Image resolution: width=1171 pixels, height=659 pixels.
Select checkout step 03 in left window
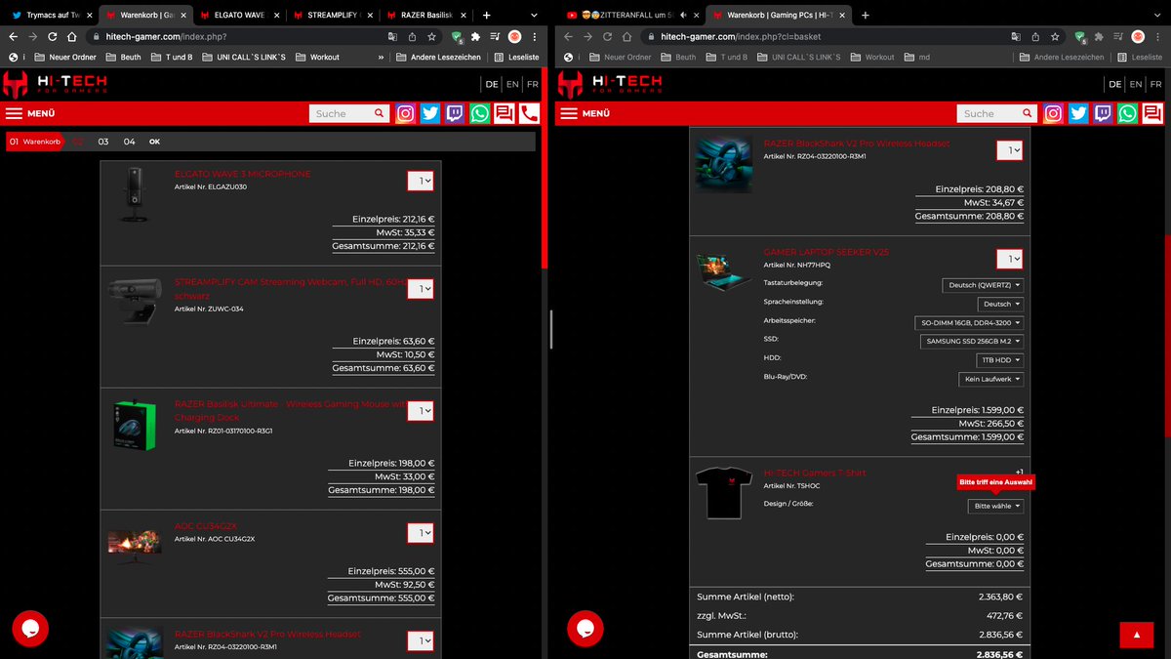[x=103, y=142]
